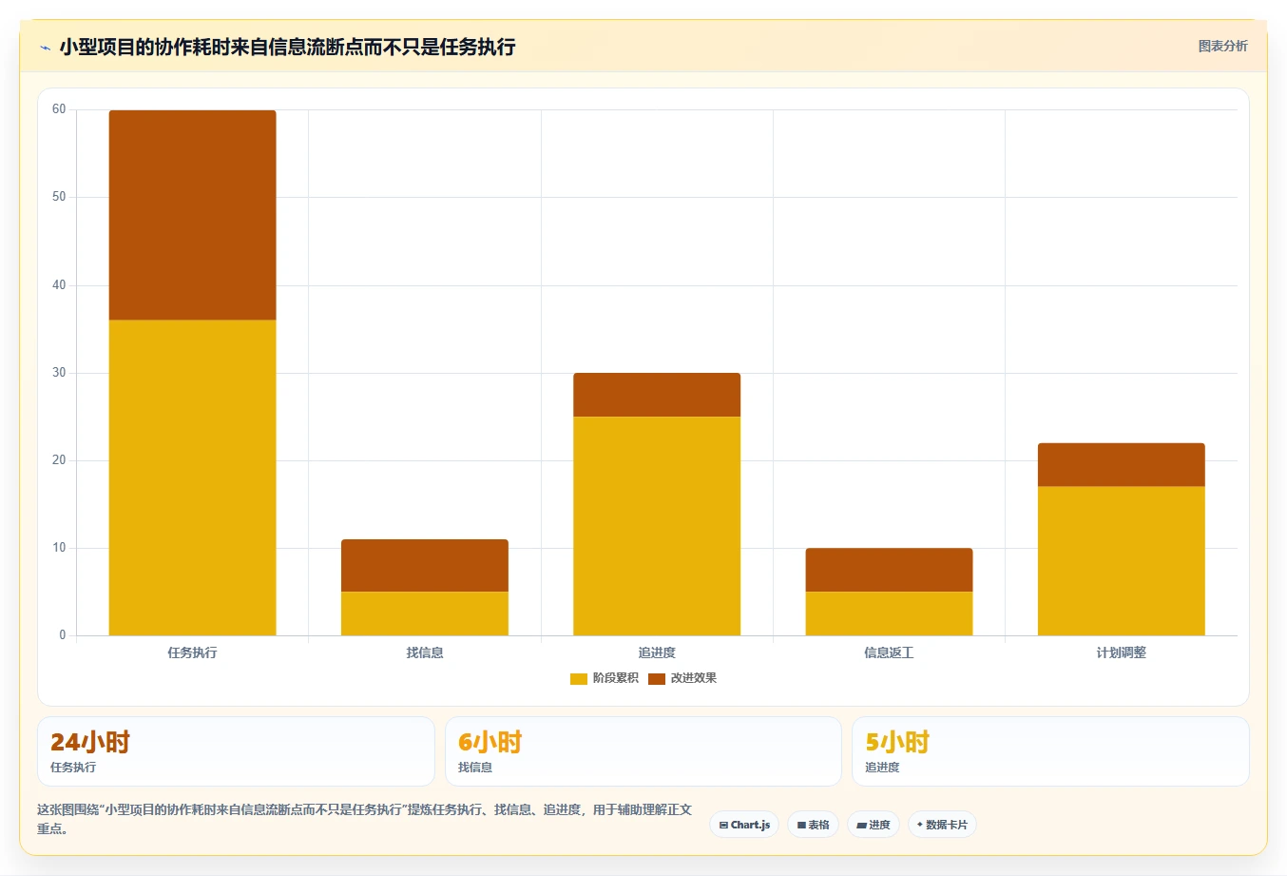
Task: Click the y-axis value 60
Action: coord(59,109)
